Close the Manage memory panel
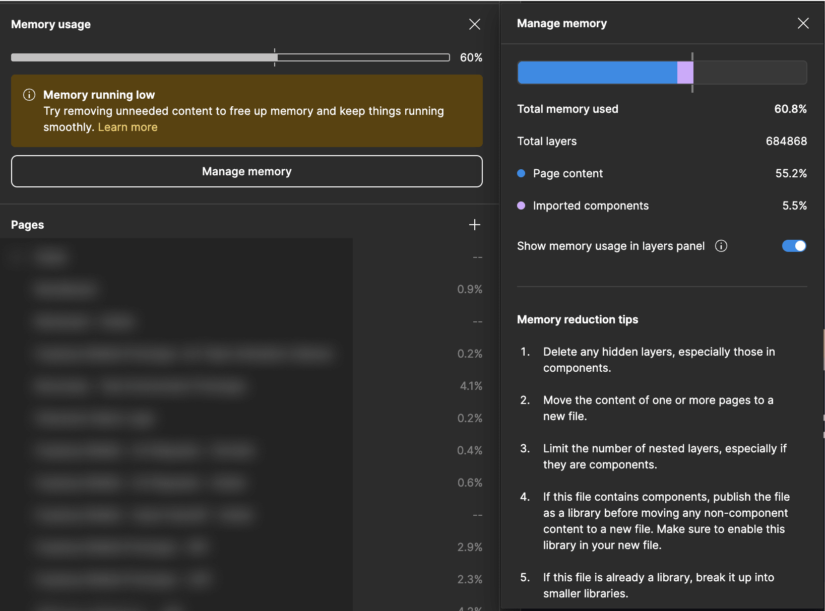 (803, 23)
